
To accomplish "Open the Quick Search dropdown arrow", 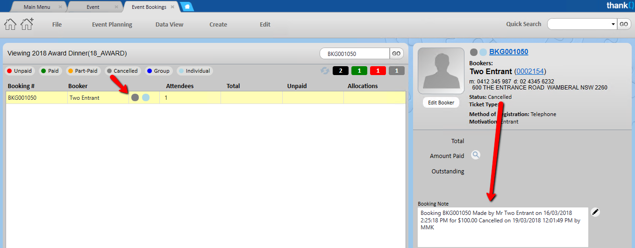I will click(x=613, y=24).
